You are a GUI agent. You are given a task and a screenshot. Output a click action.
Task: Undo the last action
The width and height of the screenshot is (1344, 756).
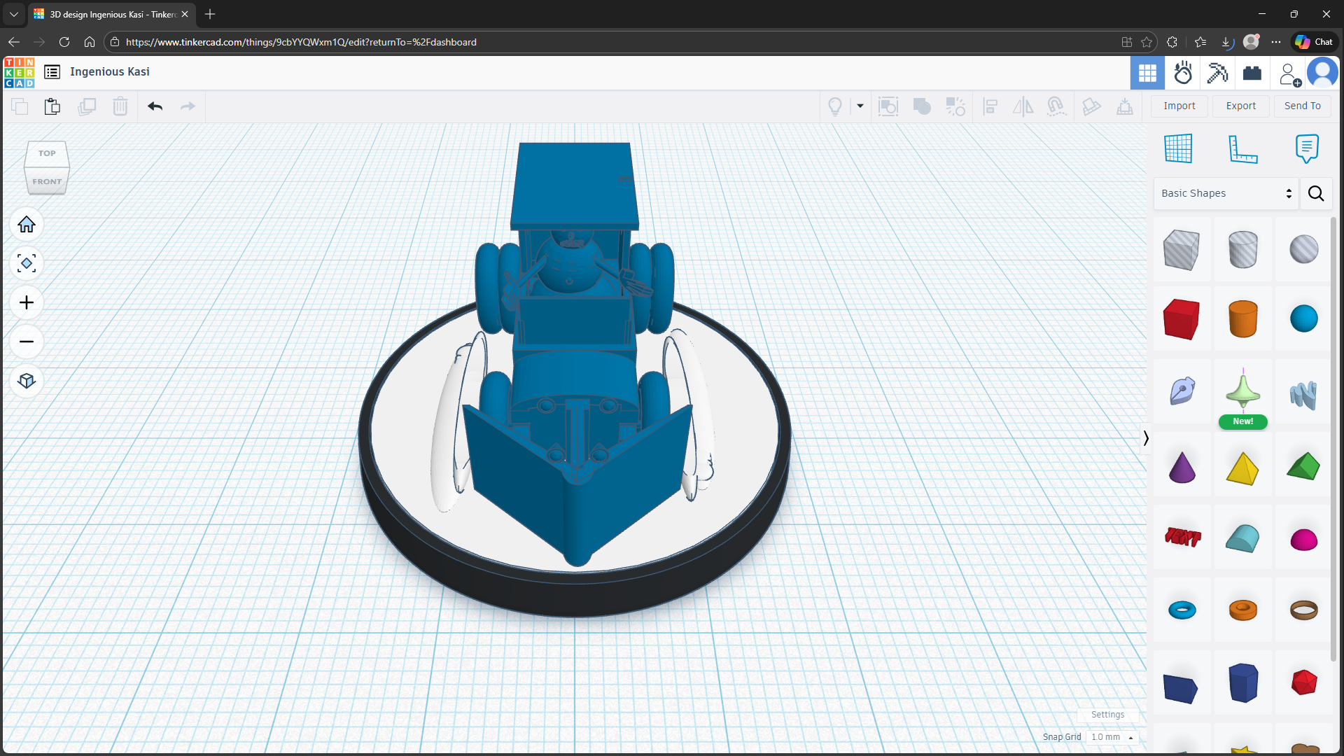(155, 106)
